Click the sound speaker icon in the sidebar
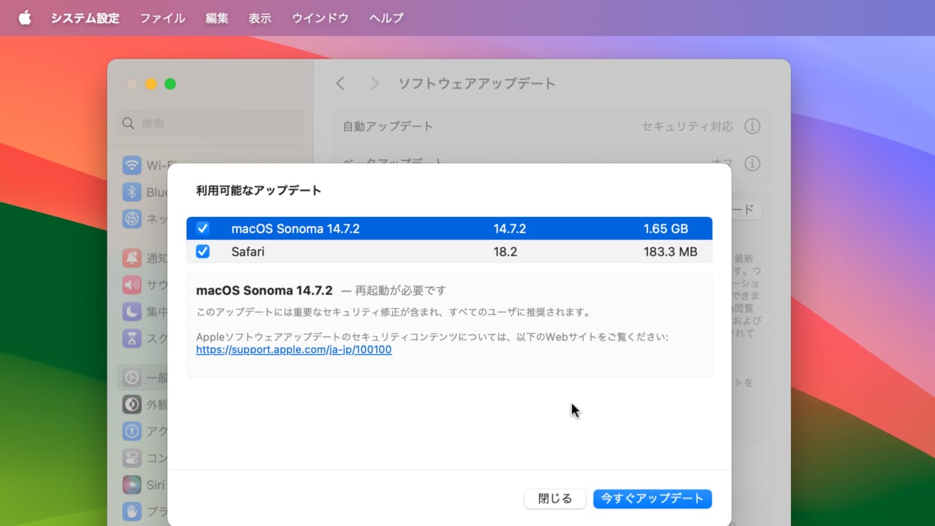The width and height of the screenshot is (935, 526). [x=131, y=285]
